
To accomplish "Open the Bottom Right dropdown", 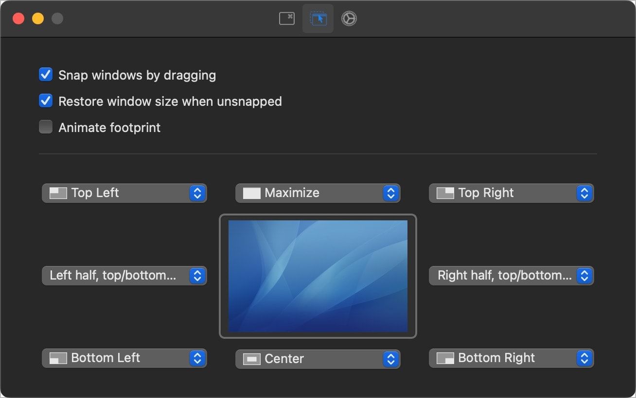I will coord(584,358).
